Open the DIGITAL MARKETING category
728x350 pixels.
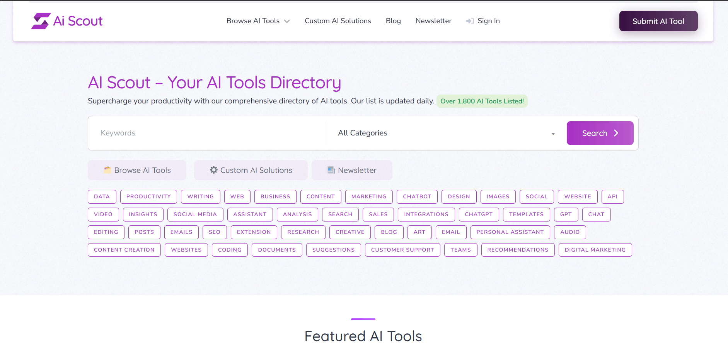pyautogui.click(x=595, y=250)
